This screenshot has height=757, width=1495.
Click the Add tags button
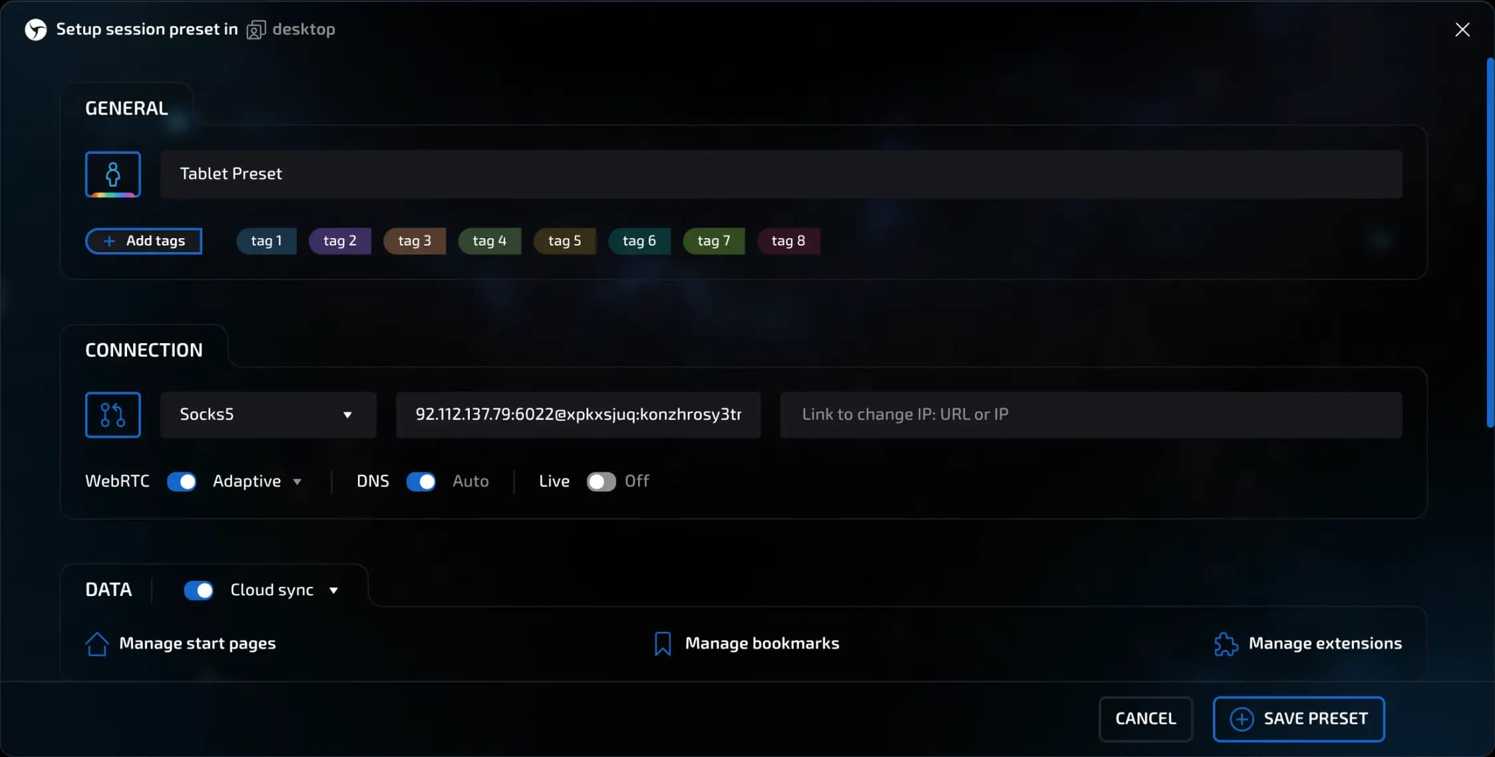(x=144, y=241)
